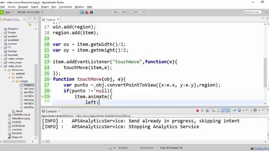
Task: Expand the T1 project
Action: coord(2,47)
